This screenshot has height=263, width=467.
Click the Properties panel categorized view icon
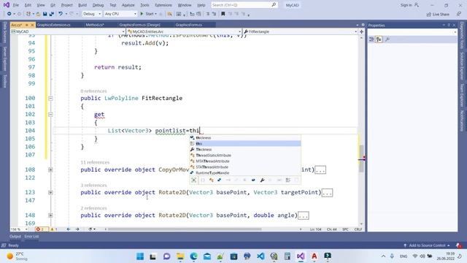[x=371, y=39]
